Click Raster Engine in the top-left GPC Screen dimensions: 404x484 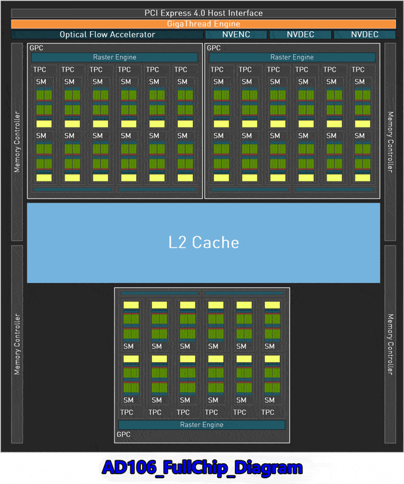(114, 57)
